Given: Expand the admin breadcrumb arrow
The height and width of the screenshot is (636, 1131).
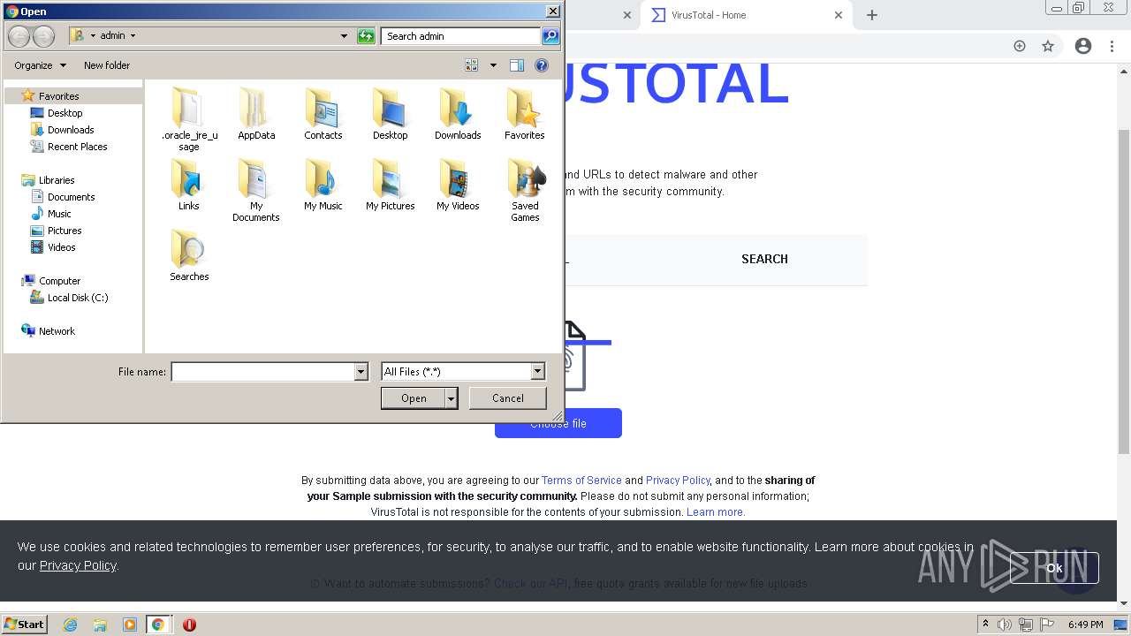Looking at the screenshot, I should click(133, 36).
